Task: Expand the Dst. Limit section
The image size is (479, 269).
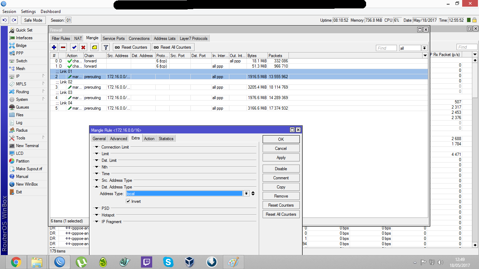Action: [x=96, y=160]
